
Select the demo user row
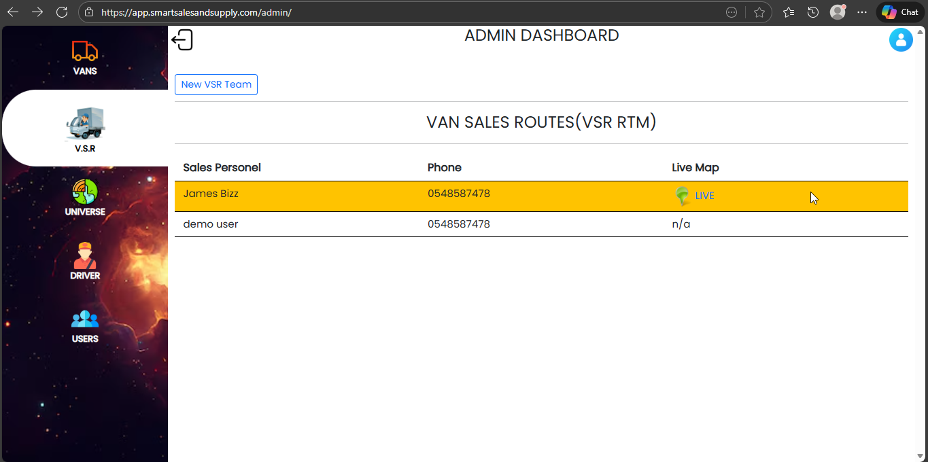coord(211,224)
